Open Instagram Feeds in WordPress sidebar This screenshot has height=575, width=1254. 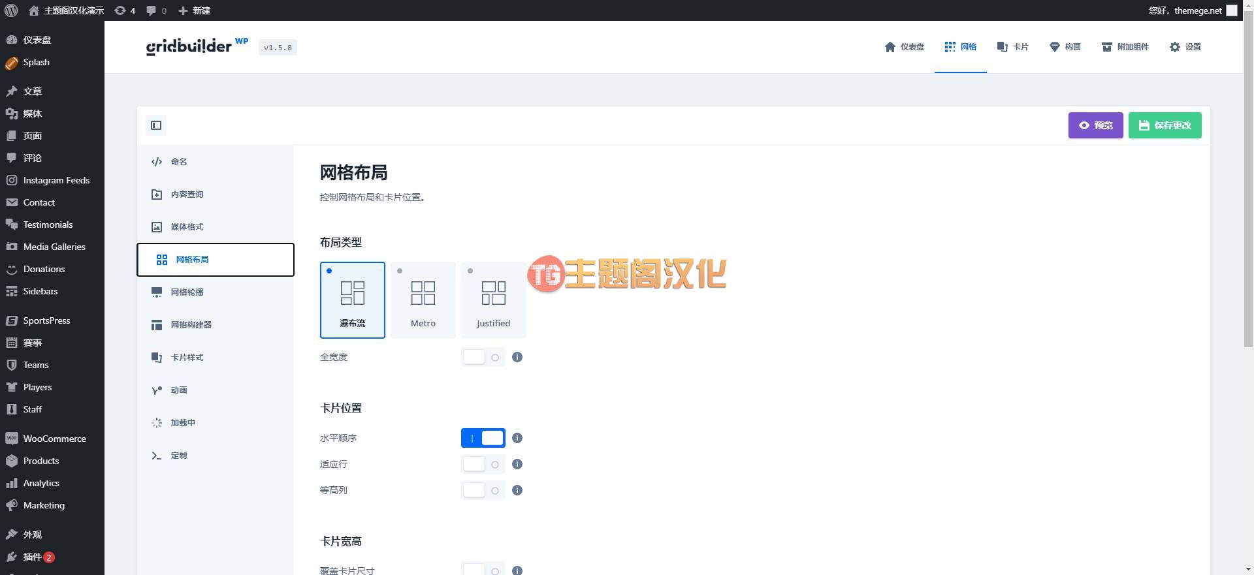[x=52, y=180]
